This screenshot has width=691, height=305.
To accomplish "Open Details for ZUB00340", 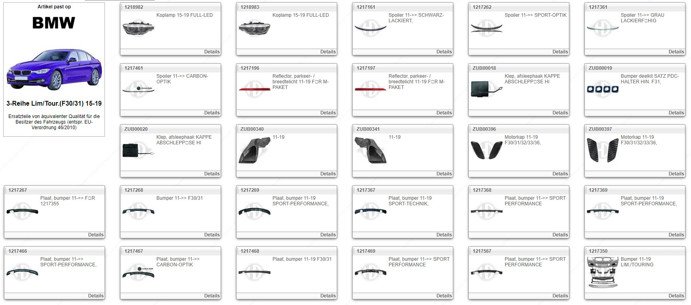I will [328, 174].
